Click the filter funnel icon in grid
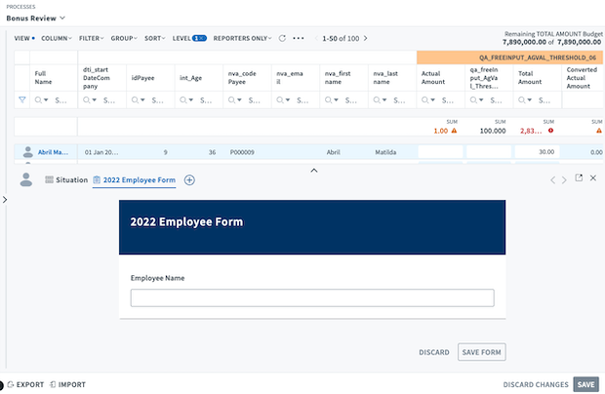This screenshot has height=394, width=605. (23, 100)
